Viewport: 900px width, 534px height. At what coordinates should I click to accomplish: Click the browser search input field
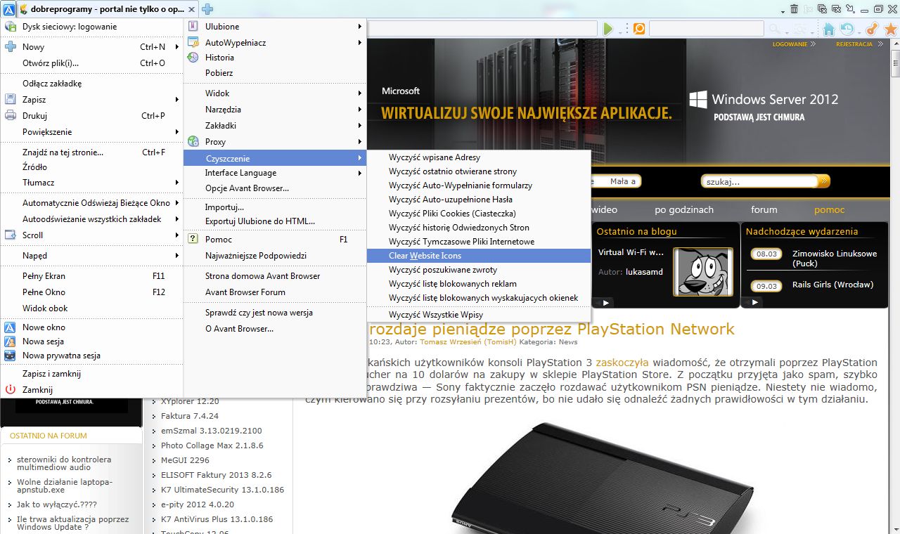[x=706, y=29]
